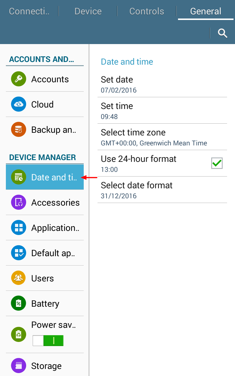235x376 pixels.
Task: Switch to the Connections tab
Action: click(x=29, y=11)
